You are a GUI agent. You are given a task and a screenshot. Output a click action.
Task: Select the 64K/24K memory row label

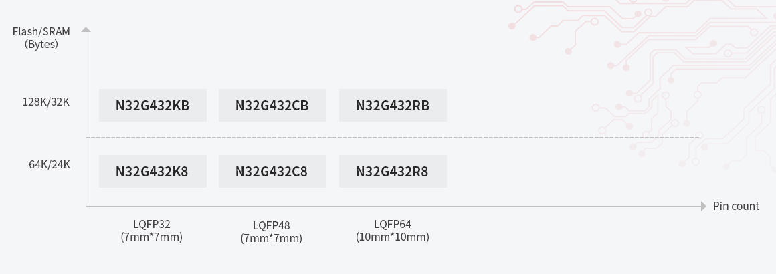click(49, 164)
